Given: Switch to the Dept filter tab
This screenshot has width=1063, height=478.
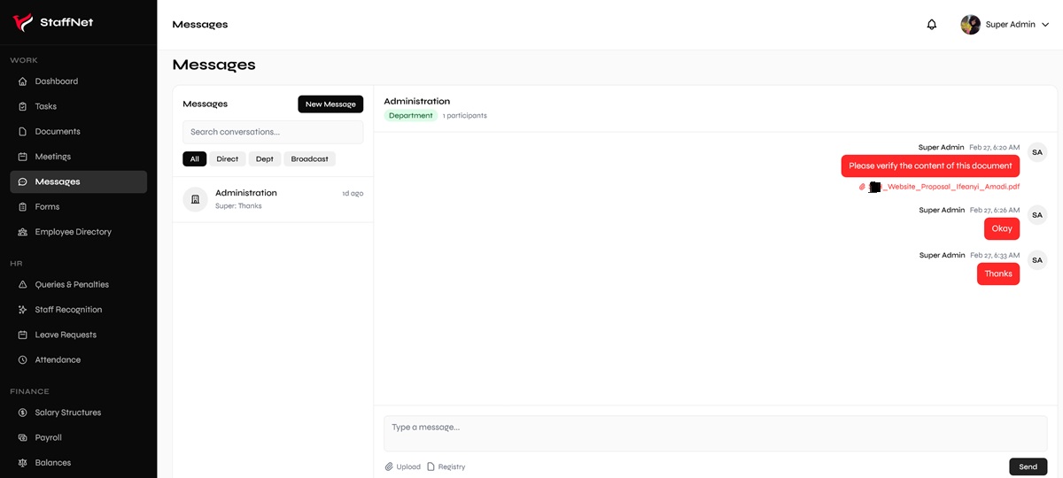Looking at the screenshot, I should click(x=265, y=159).
